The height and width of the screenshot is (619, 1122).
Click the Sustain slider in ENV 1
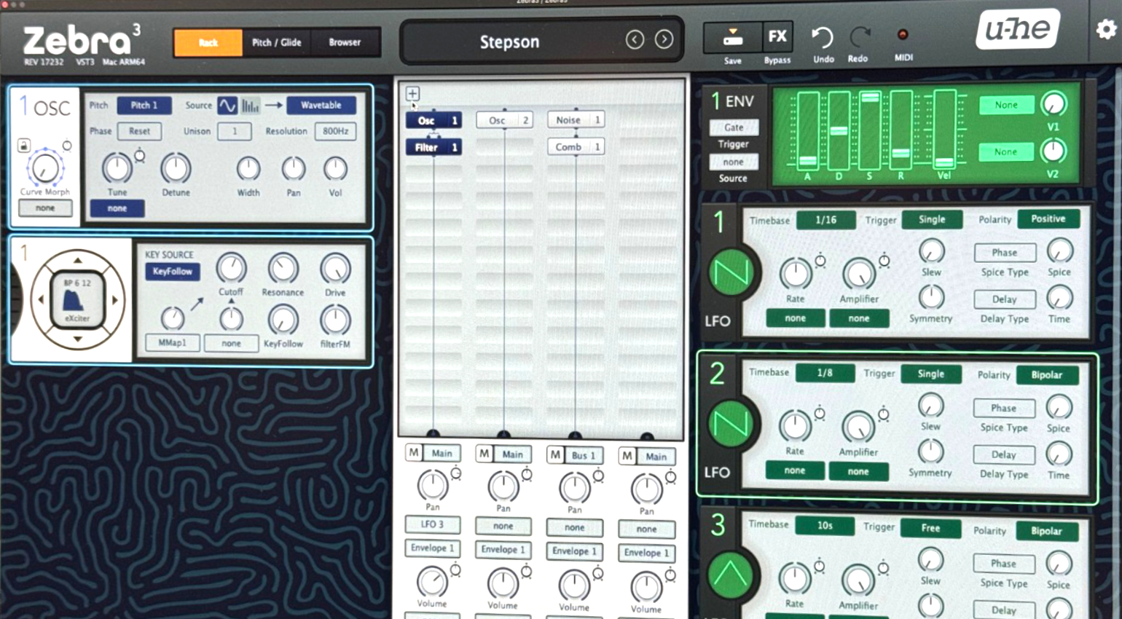(869, 130)
